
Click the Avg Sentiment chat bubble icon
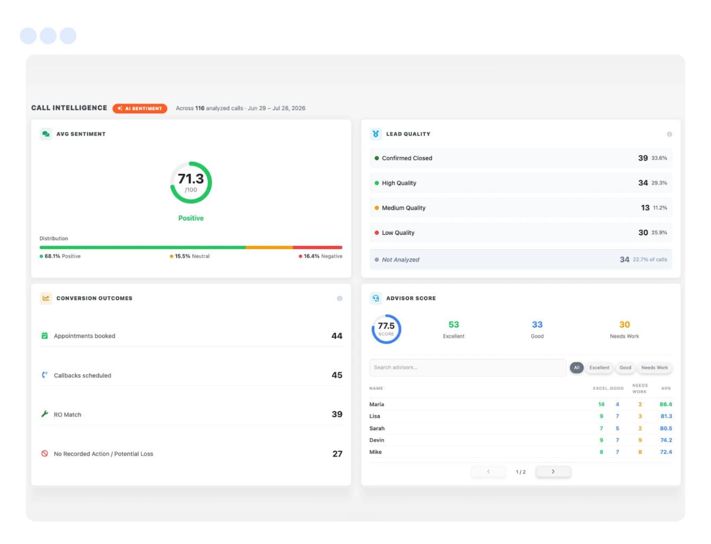46,134
